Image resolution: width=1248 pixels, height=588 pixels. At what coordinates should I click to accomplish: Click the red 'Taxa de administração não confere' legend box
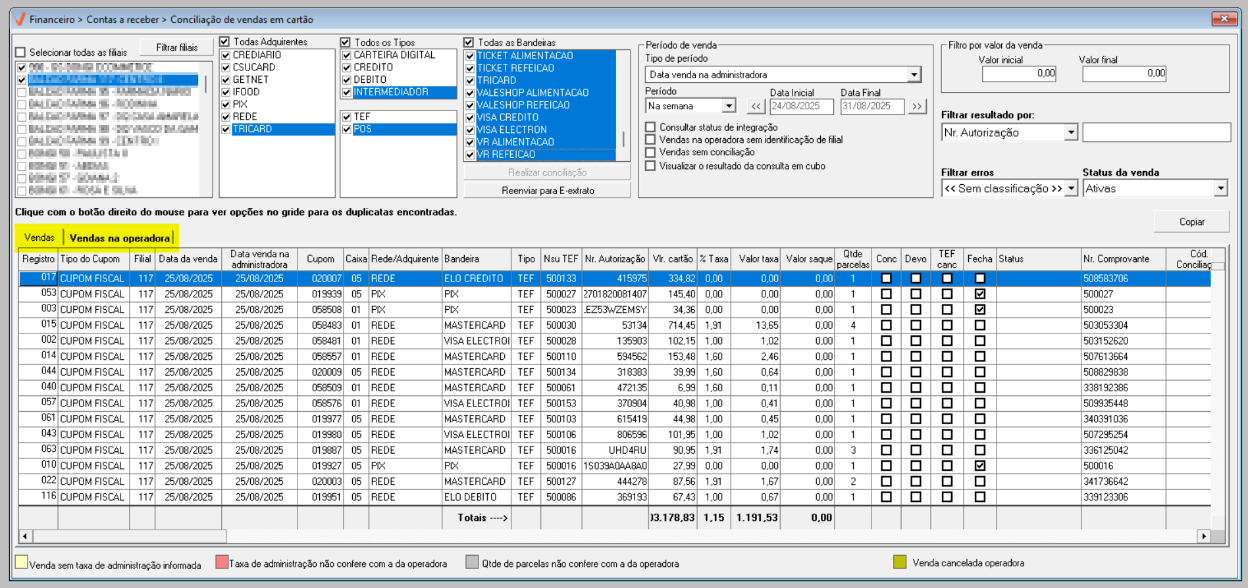pyautogui.click(x=222, y=562)
